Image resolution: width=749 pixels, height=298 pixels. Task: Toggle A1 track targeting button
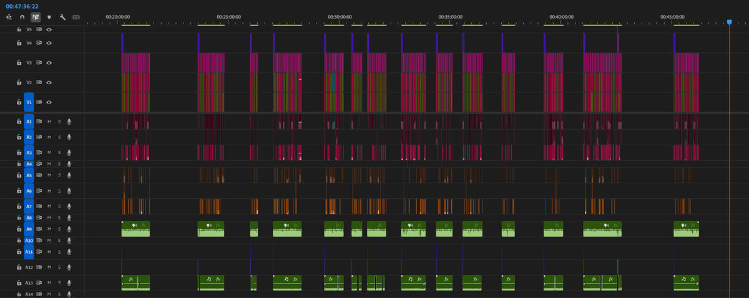pos(29,122)
